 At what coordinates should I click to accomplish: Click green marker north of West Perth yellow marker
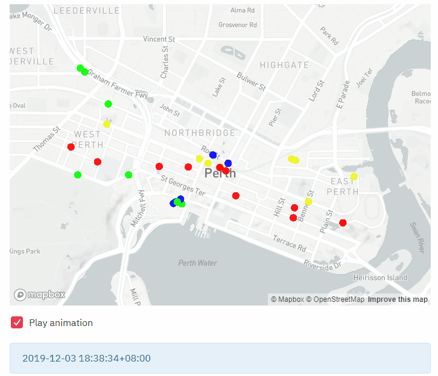pyautogui.click(x=108, y=104)
